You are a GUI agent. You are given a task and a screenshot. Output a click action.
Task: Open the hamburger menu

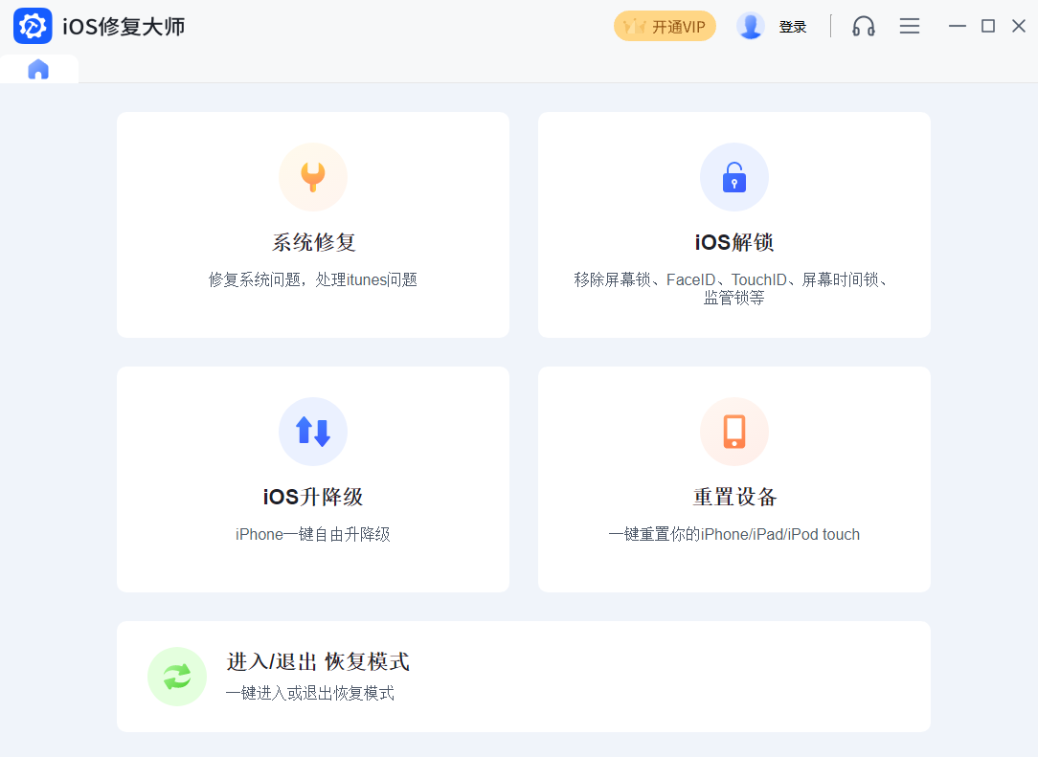tap(910, 27)
